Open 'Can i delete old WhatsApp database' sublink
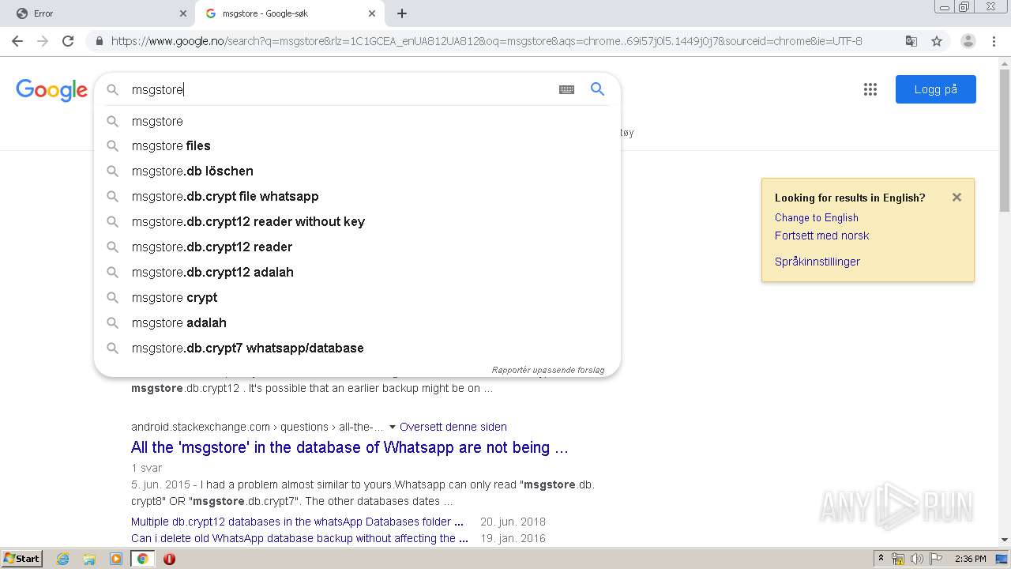This screenshot has width=1011, height=569. click(x=299, y=538)
